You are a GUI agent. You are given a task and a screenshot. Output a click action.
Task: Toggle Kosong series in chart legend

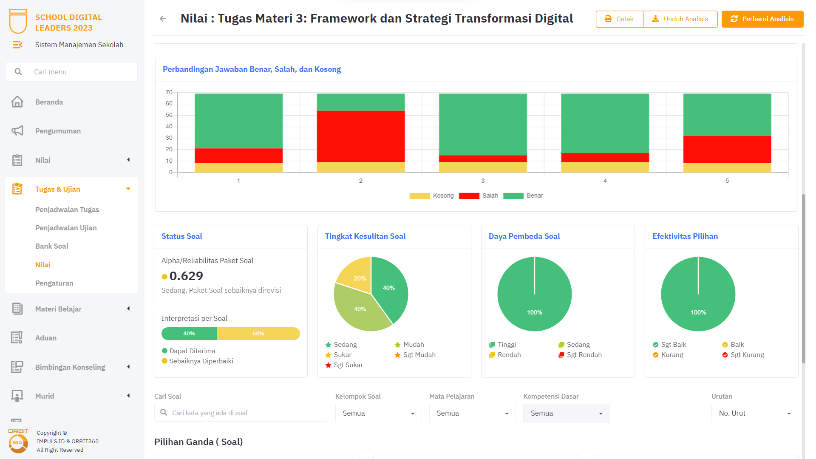(431, 196)
